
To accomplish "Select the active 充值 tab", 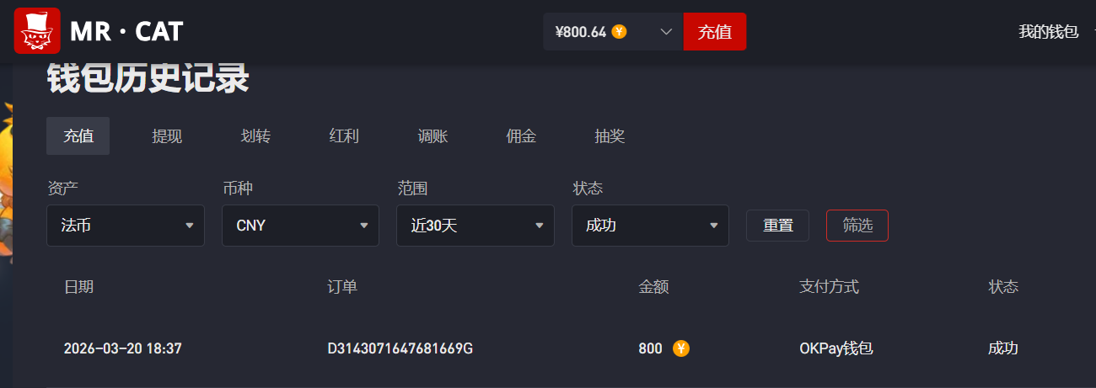I will click(78, 136).
